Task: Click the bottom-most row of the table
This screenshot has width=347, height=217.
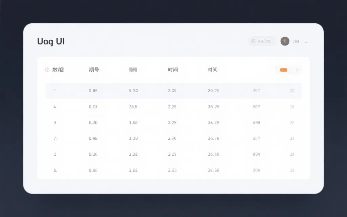Action: (173, 170)
